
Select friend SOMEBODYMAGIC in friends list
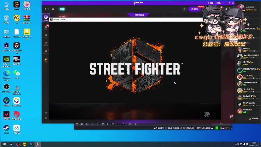248,84
